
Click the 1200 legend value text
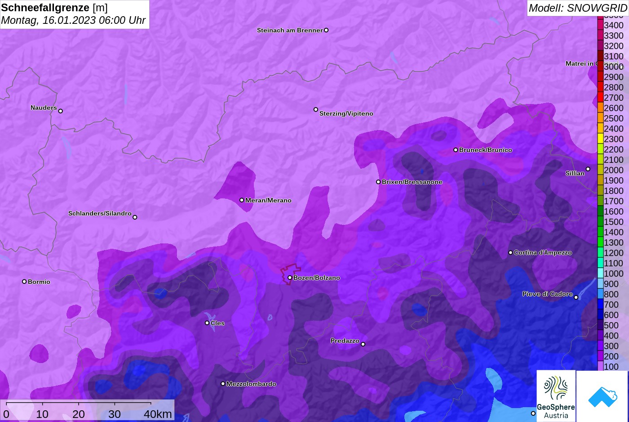tap(614, 253)
